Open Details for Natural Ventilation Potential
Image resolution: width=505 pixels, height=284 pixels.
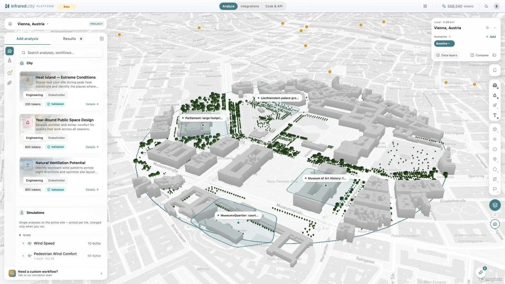click(x=92, y=190)
